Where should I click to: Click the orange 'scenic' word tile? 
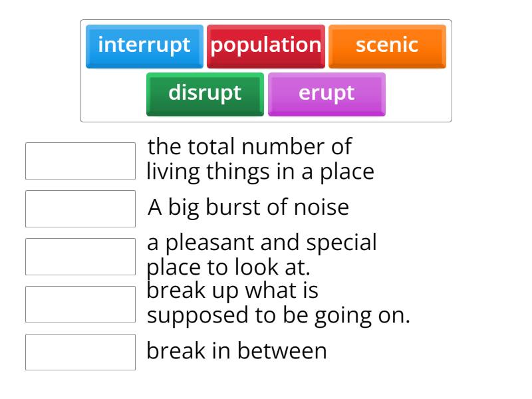point(387,46)
